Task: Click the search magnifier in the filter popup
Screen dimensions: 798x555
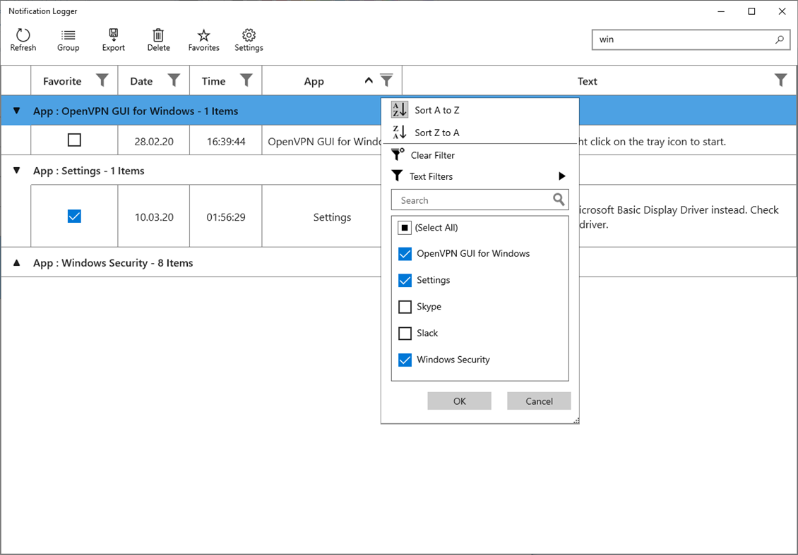Action: coord(559,200)
